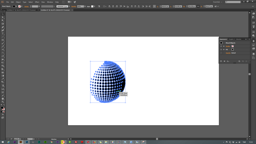
Task: Expand the Fill attribute disclosure triangle
Action: (224, 50)
